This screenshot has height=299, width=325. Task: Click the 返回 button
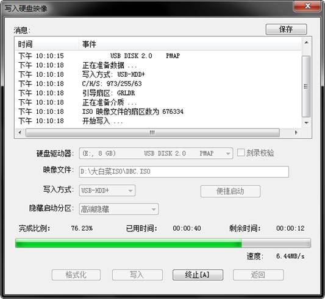click(258, 275)
